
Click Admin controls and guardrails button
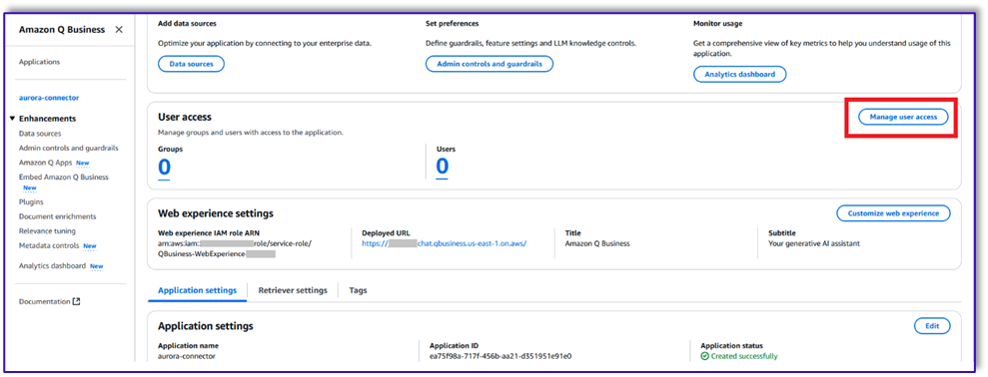coord(490,64)
